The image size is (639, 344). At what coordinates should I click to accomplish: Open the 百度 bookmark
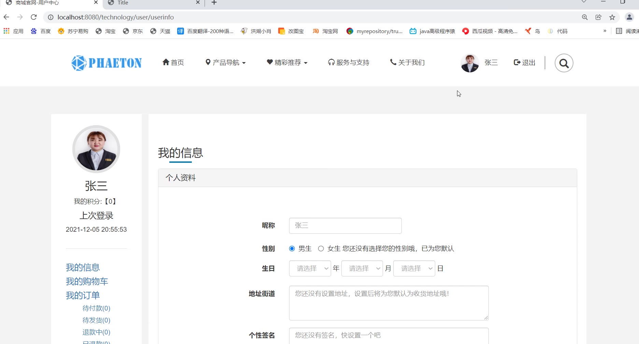click(41, 31)
